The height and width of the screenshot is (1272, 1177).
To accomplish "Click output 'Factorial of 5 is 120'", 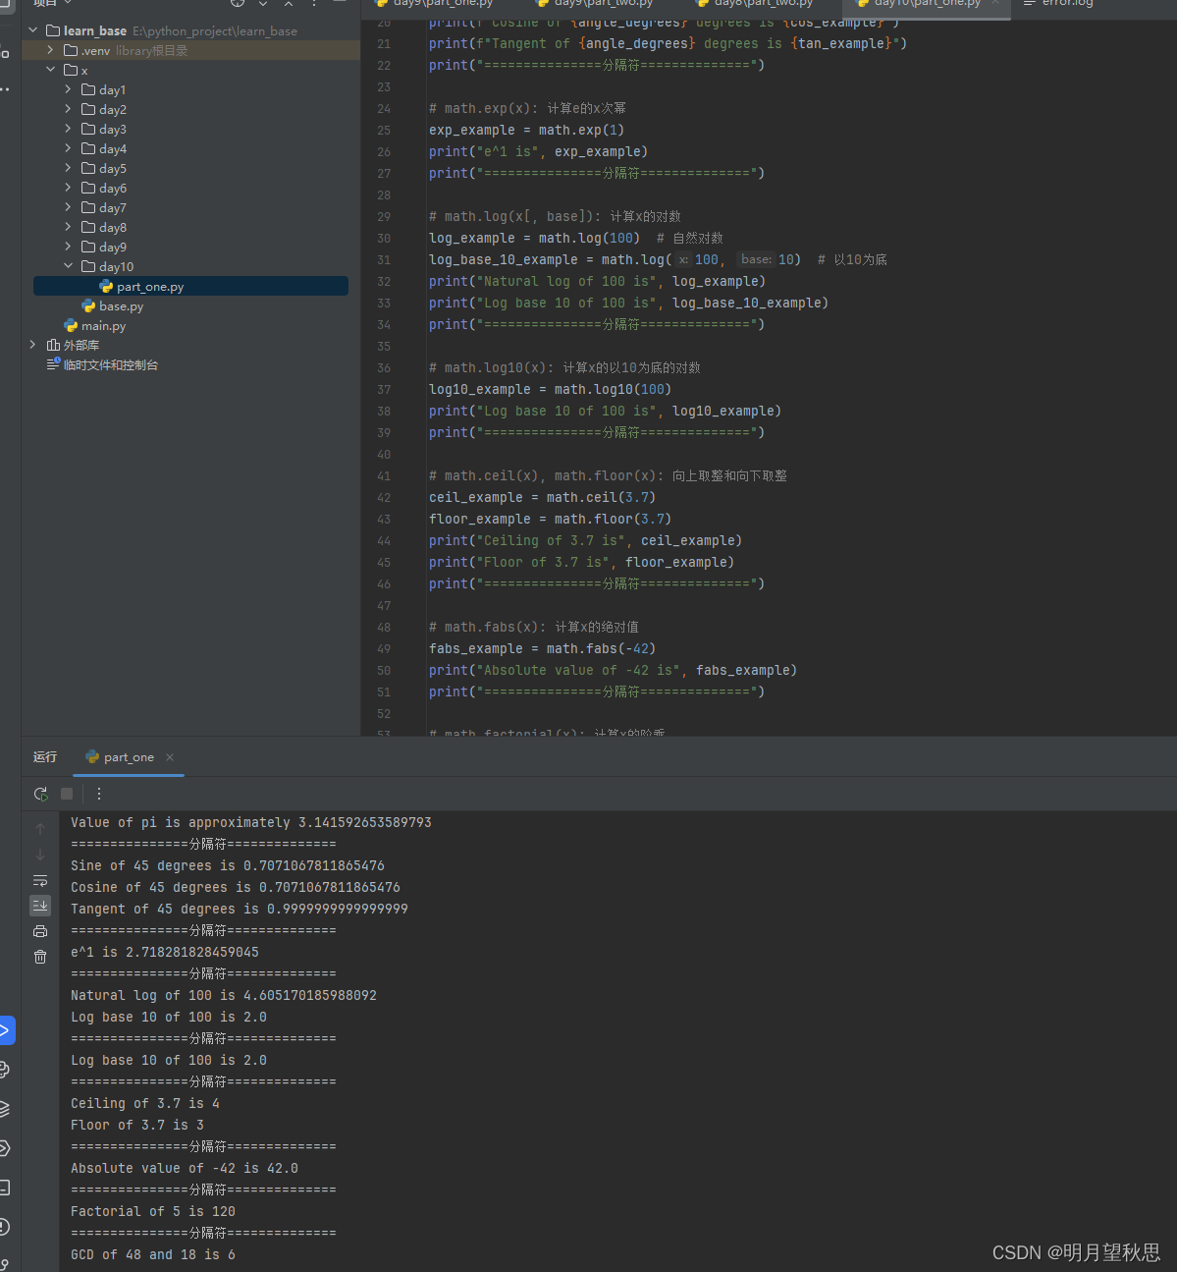I will (x=153, y=1211).
